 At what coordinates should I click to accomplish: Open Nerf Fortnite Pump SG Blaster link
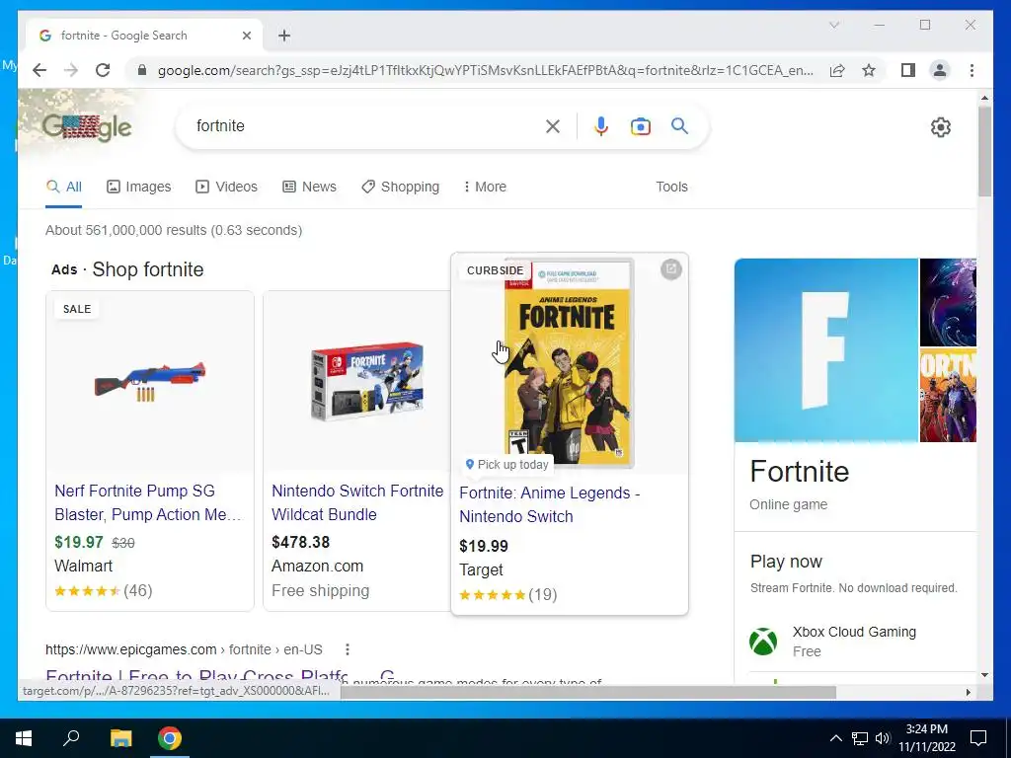pyautogui.click(x=148, y=502)
